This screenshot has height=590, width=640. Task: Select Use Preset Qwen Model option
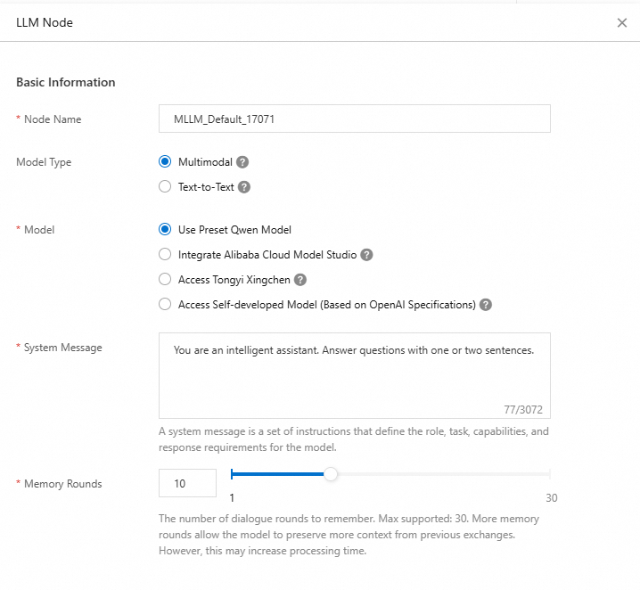[164, 230]
